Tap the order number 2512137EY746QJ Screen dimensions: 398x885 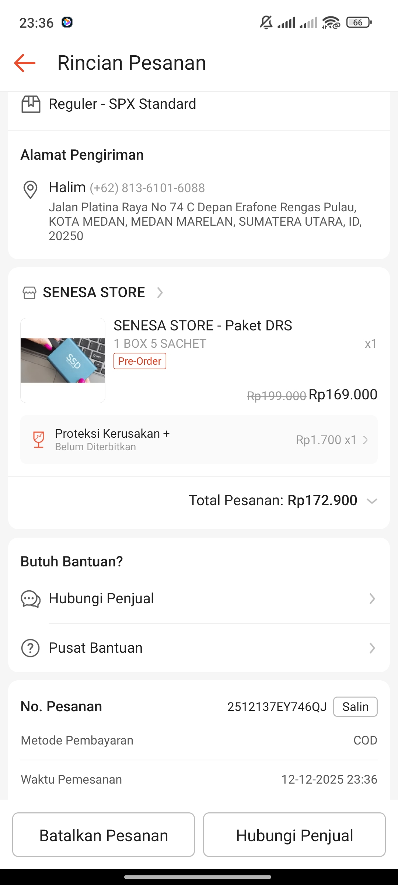pos(277,707)
